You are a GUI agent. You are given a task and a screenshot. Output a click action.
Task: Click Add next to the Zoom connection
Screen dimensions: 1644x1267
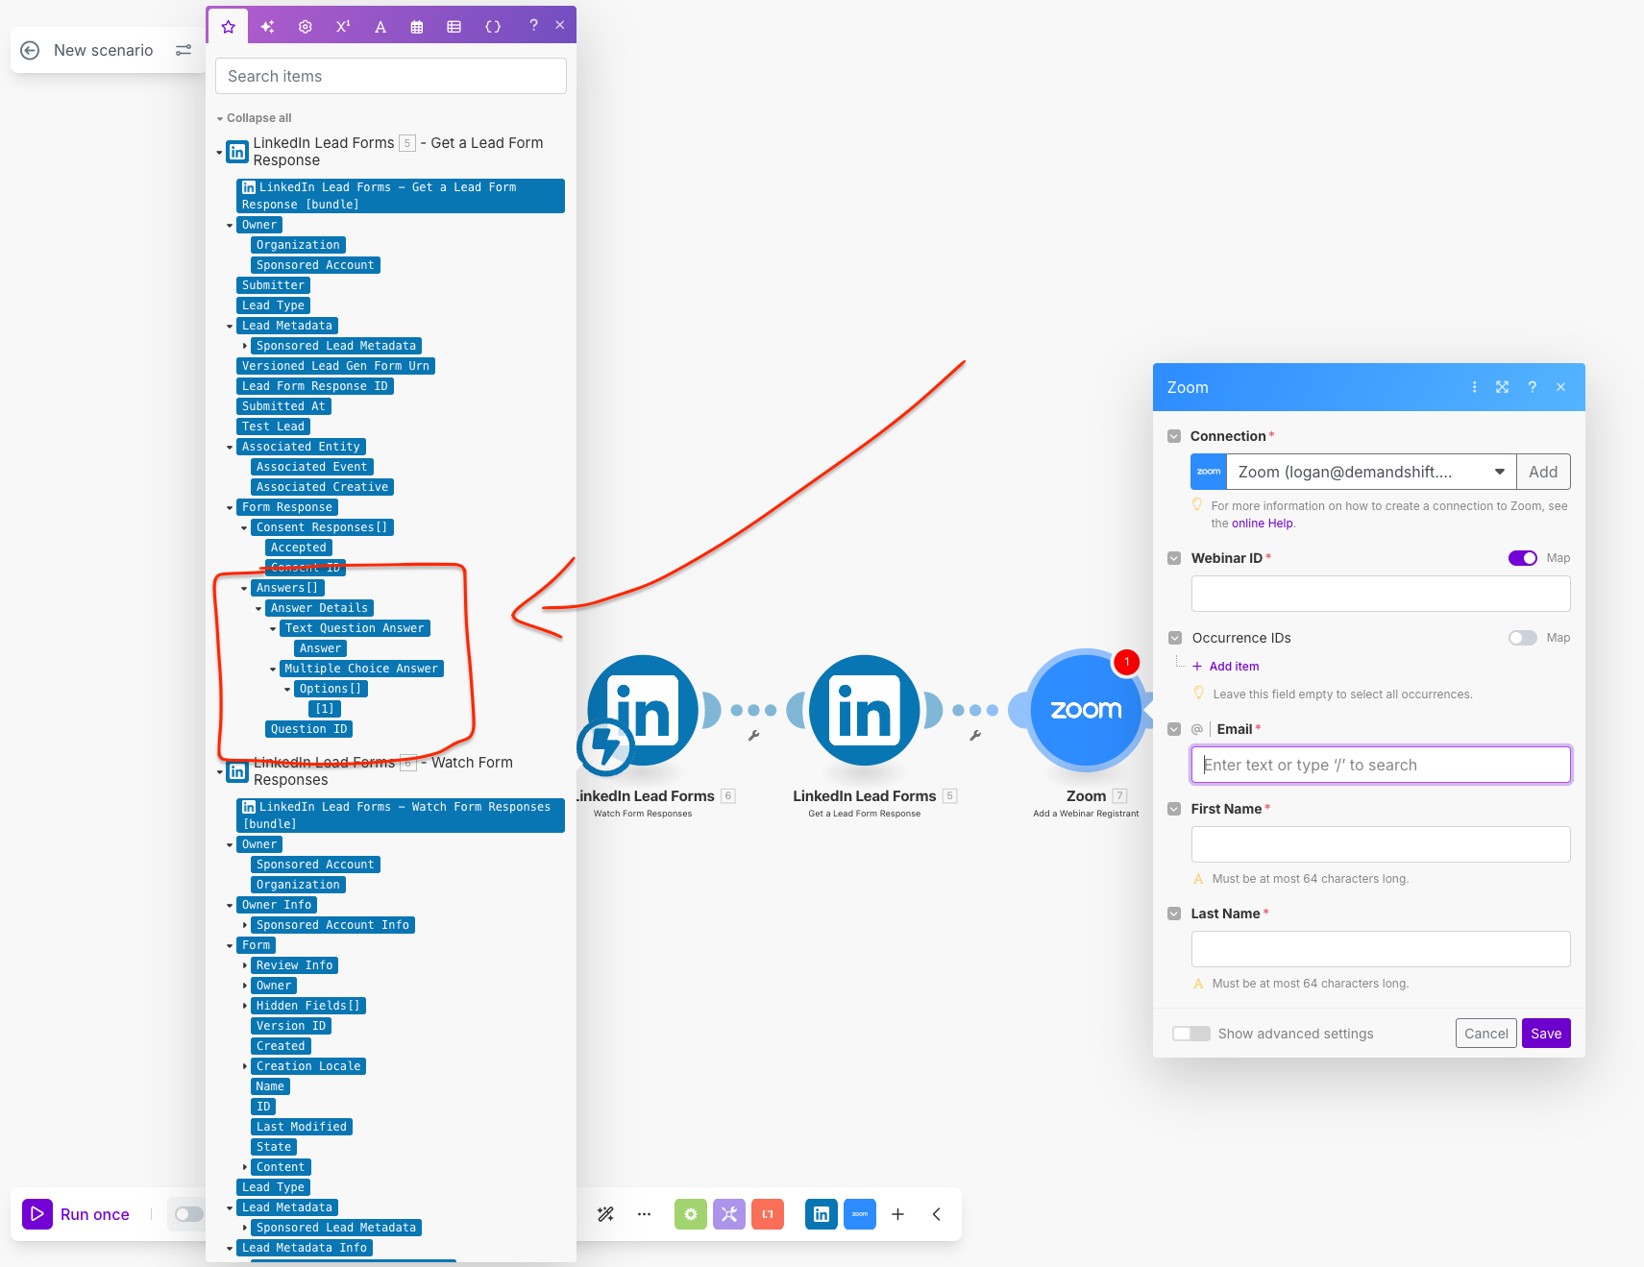click(1543, 472)
